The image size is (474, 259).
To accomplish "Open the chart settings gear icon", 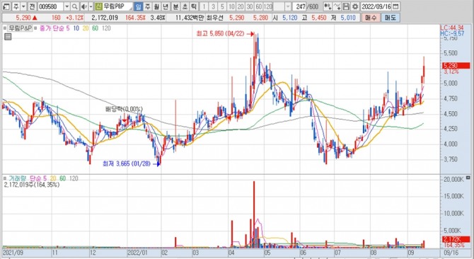I will click(355, 6).
